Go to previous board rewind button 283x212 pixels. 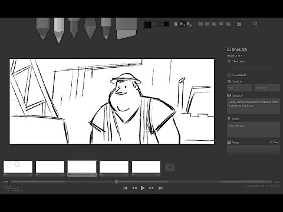(x=134, y=188)
